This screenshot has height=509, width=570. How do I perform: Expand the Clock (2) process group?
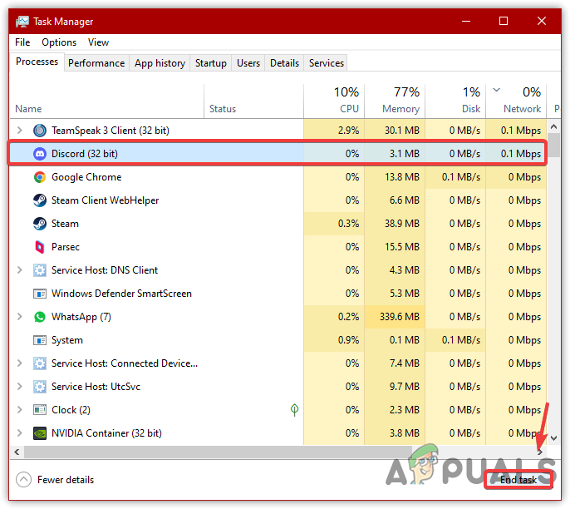click(x=20, y=410)
